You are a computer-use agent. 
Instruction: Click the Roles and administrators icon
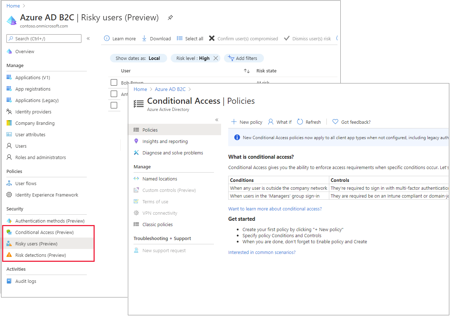[9, 157]
